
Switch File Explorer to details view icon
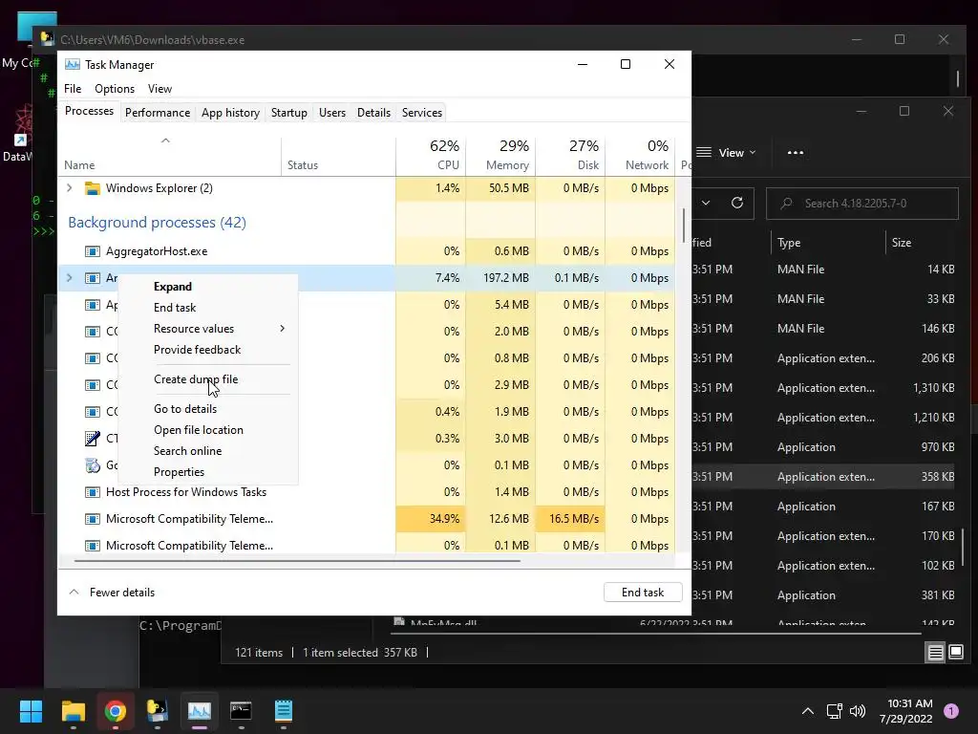pos(936,652)
